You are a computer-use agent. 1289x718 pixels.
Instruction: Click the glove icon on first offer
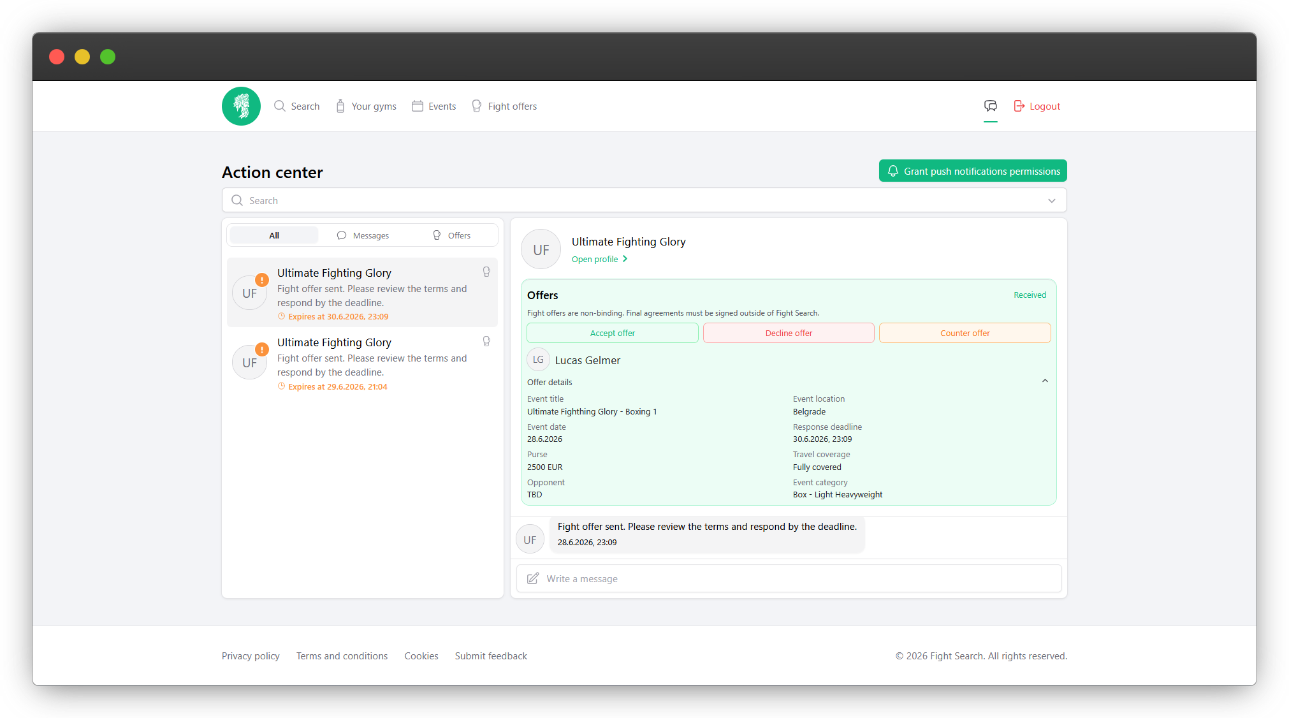[x=486, y=272]
